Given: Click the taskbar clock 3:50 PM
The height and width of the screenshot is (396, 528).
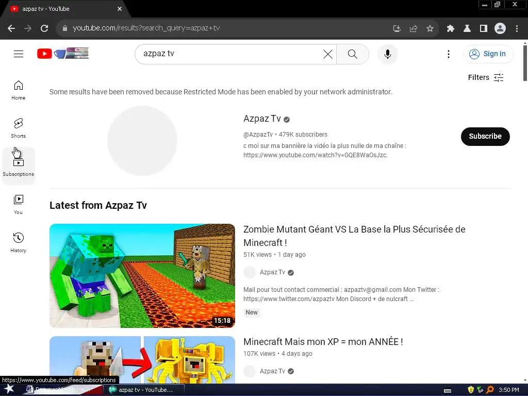Looking at the screenshot, I should pyautogui.click(x=508, y=390).
